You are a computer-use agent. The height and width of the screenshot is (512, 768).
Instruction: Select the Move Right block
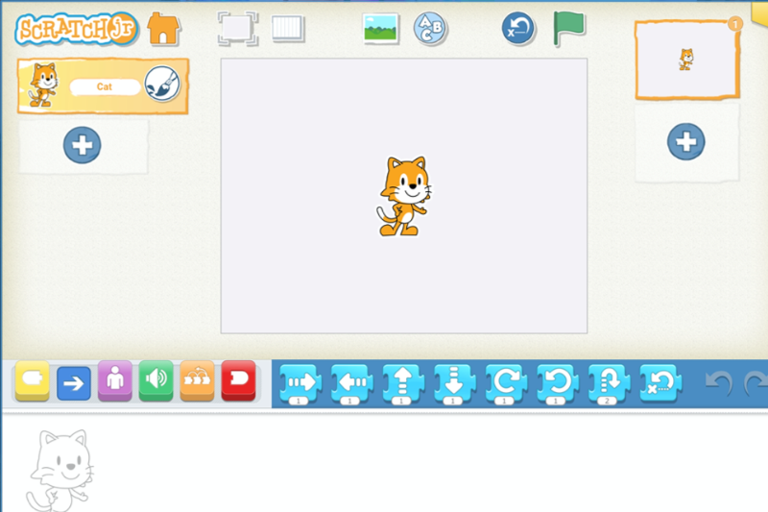click(300, 383)
